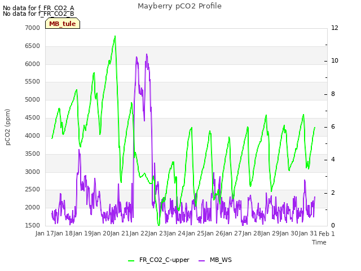This screenshot has width=361, height=271.
Task: Click the 6000 left-axis tick label
Action: click(33, 64)
